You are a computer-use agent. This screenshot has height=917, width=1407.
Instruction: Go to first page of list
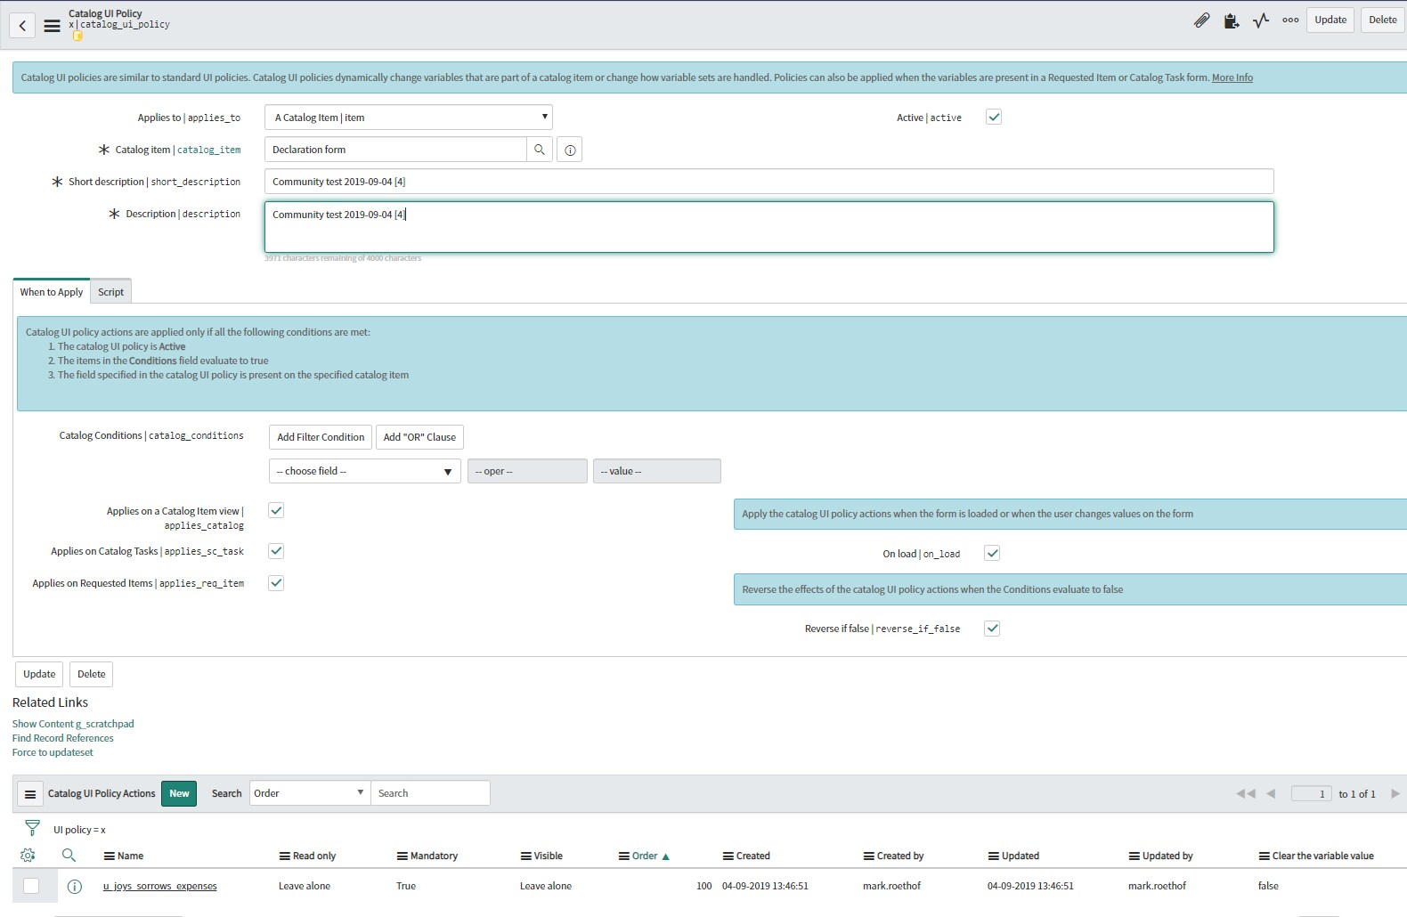pos(1245,793)
